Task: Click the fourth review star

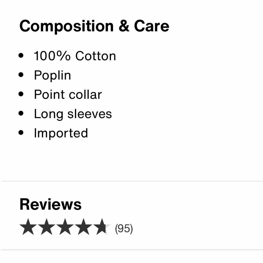Action: [83, 227]
